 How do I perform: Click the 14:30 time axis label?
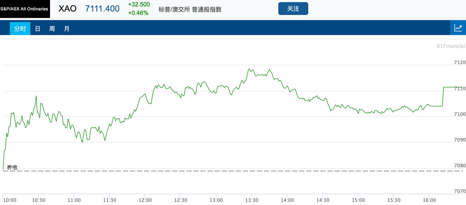click(x=323, y=200)
